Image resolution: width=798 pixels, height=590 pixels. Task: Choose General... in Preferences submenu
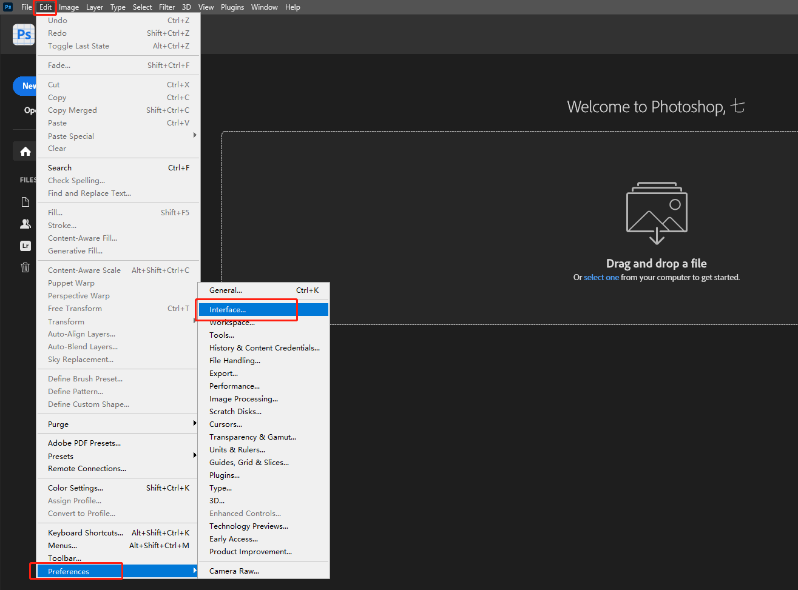263,290
